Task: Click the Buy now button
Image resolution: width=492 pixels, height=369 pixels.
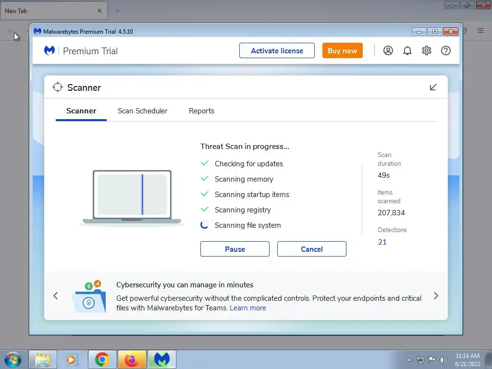Action: (x=342, y=50)
